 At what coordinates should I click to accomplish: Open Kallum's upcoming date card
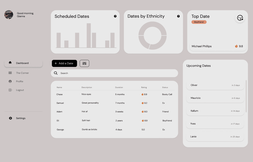(x=215, y=111)
